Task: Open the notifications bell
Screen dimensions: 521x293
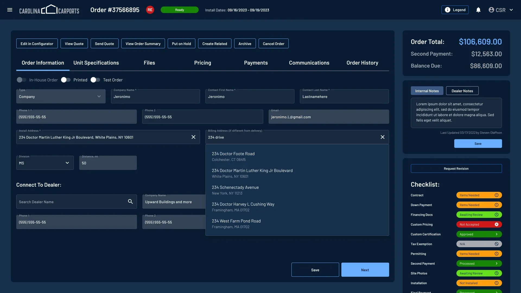Action: click(x=478, y=10)
